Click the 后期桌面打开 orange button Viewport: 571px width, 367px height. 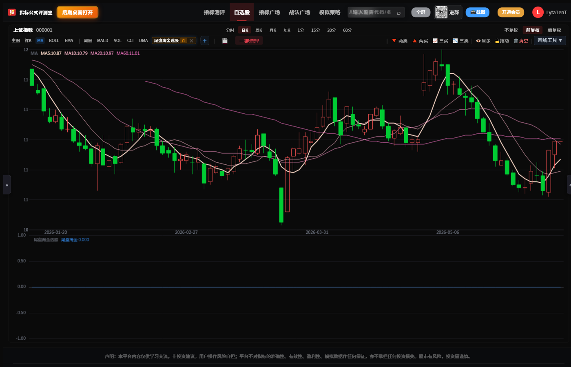pyautogui.click(x=77, y=12)
